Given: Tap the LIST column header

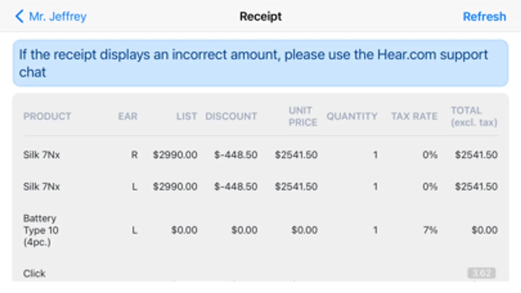Looking at the screenshot, I should (x=187, y=116).
